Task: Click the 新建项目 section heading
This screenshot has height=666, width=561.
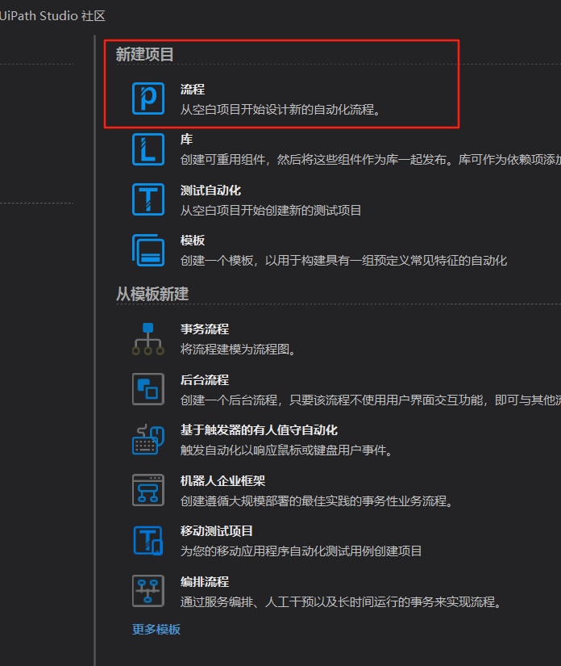Action: (x=144, y=54)
